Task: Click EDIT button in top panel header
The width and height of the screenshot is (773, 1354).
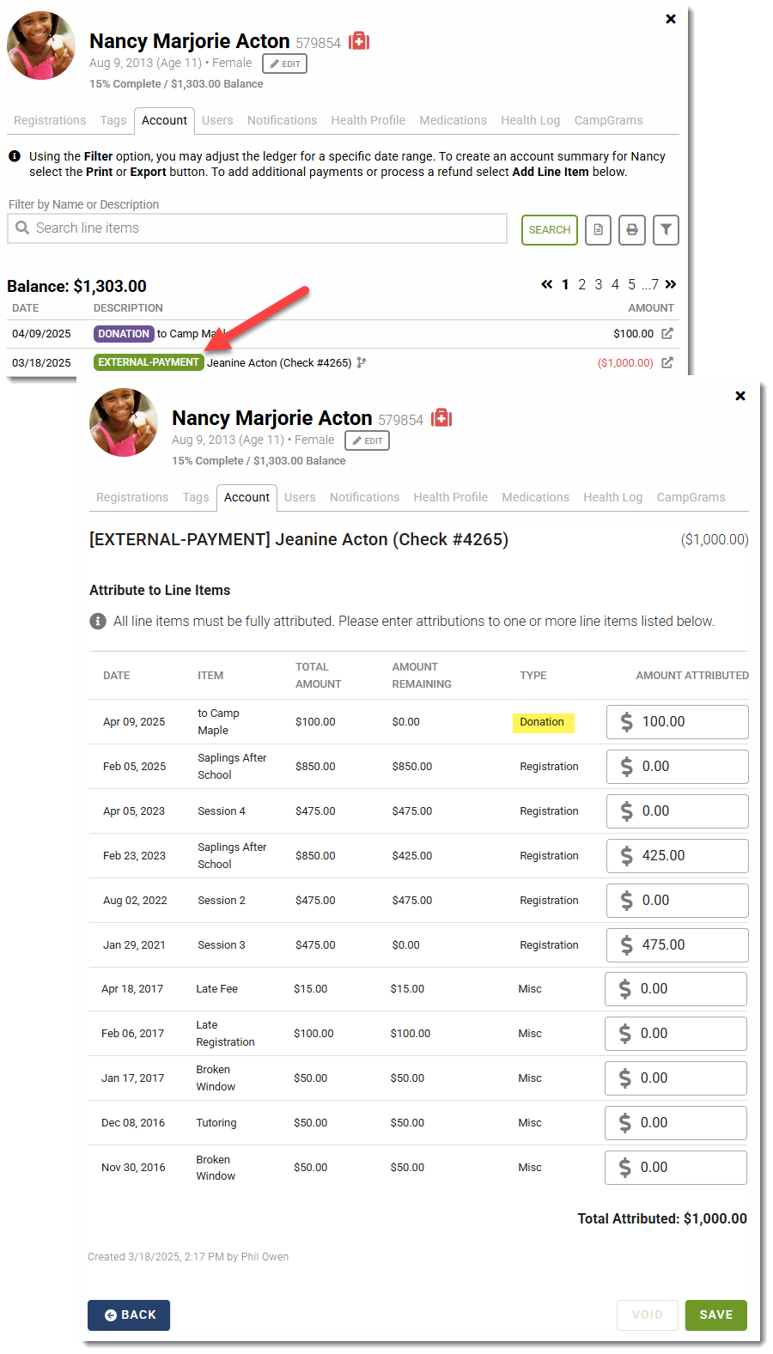Action: click(284, 64)
